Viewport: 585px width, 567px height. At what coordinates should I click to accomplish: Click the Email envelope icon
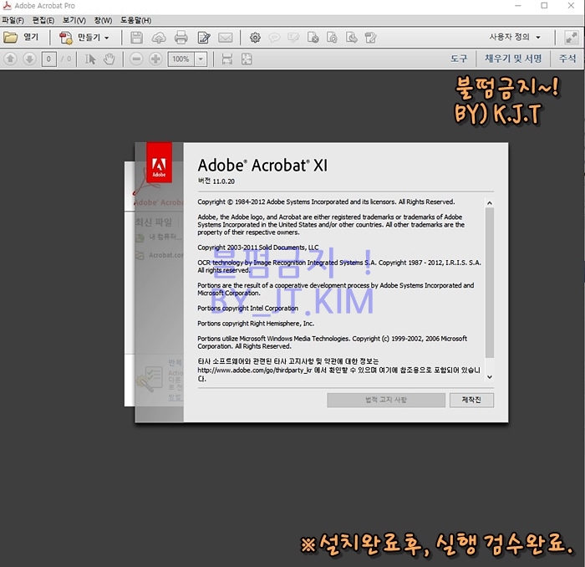coord(225,38)
